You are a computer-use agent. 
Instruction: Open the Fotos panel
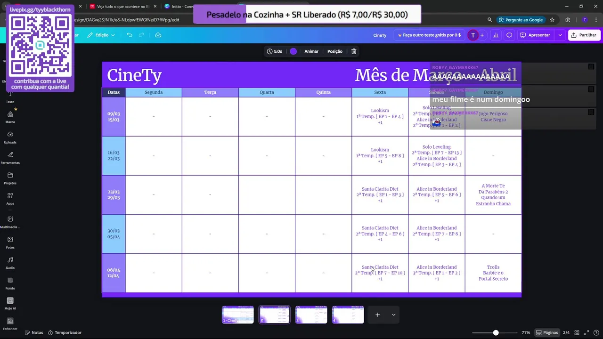10,242
